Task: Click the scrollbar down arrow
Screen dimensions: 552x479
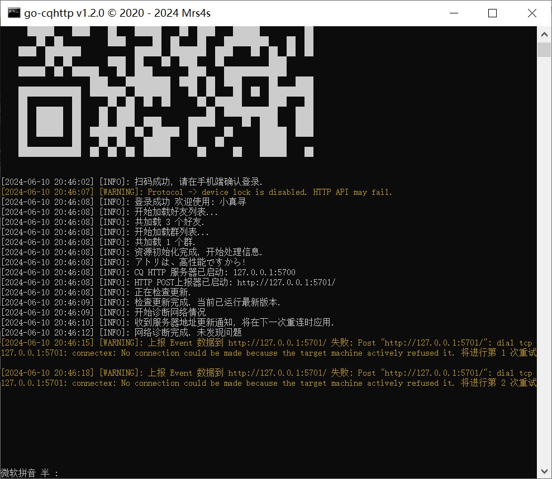Action: pyautogui.click(x=544, y=471)
